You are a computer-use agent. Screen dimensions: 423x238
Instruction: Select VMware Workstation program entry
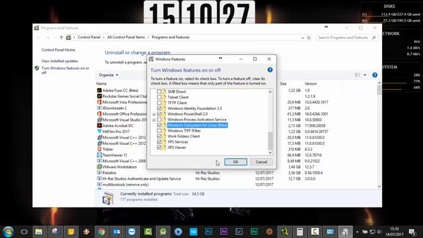tap(120, 167)
